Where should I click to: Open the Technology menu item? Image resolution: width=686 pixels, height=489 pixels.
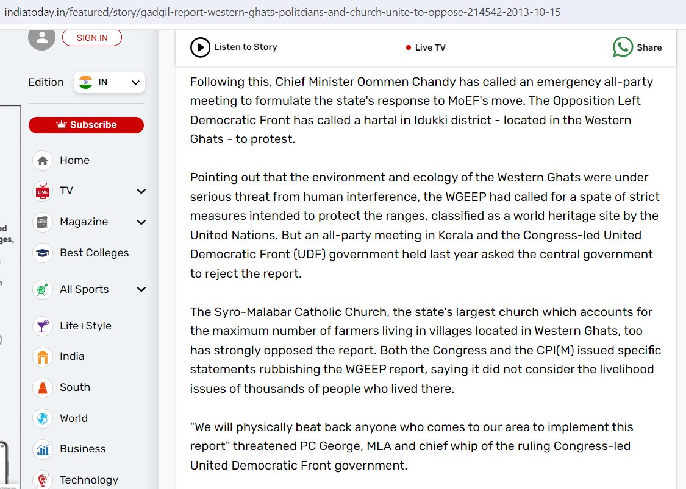[89, 480]
